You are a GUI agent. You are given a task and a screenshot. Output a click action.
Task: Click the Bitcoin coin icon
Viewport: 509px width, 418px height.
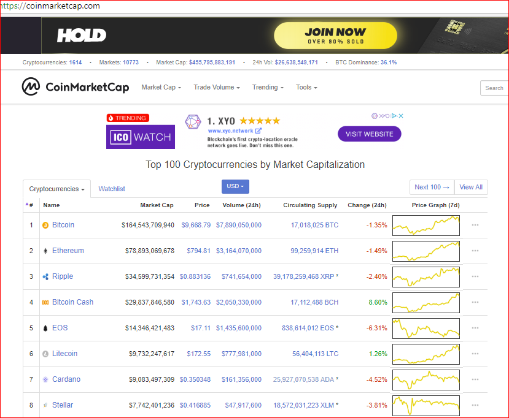(x=45, y=225)
